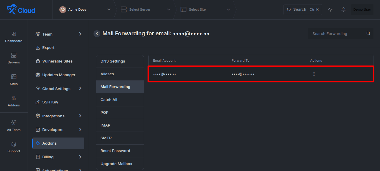Expand the Integrations submenu chevron
380x171 pixels.
[80, 116]
